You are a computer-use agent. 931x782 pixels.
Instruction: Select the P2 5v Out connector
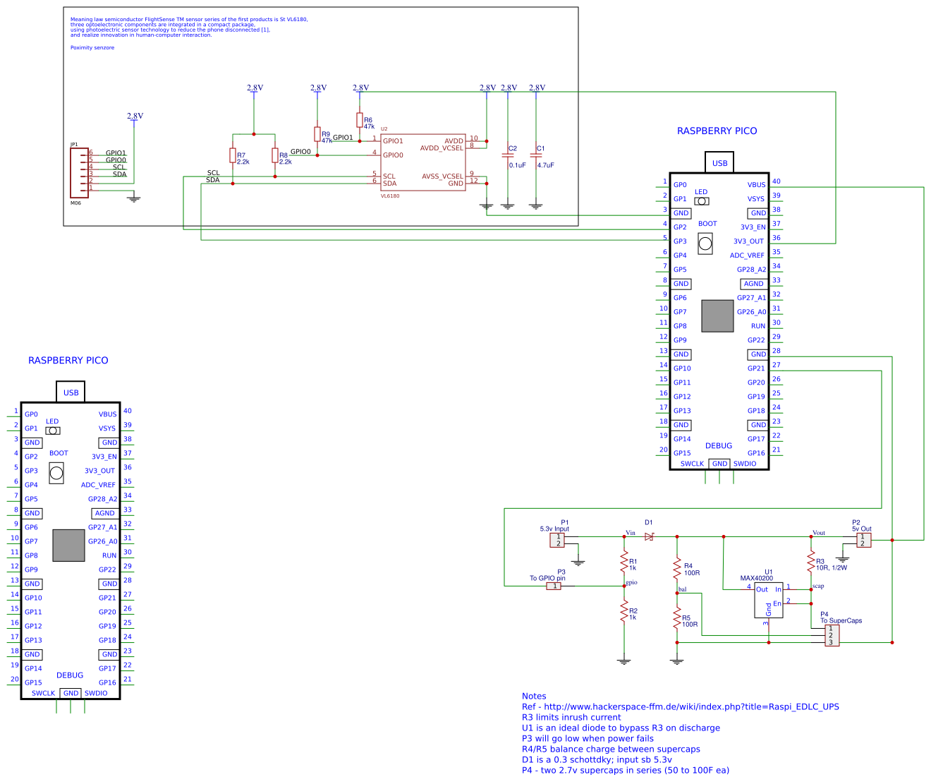[863, 540]
